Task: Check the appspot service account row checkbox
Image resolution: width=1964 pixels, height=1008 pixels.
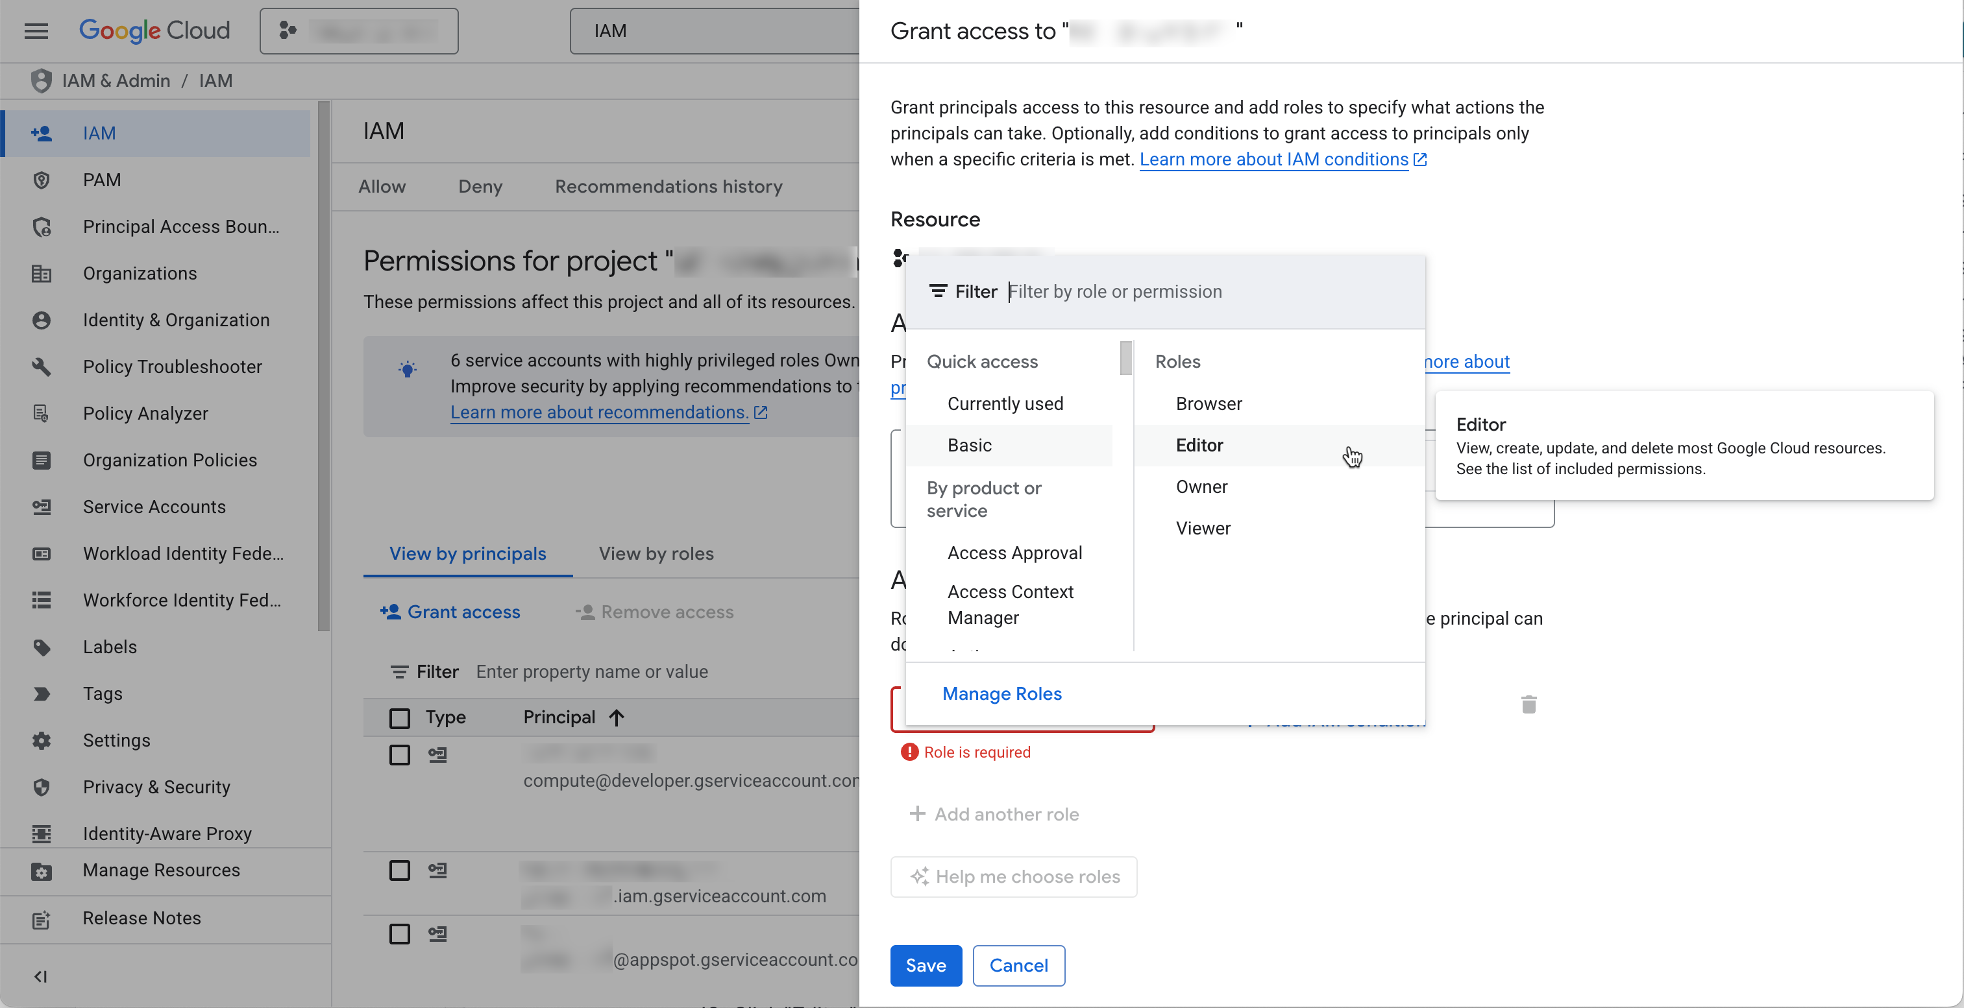Action: click(x=400, y=934)
